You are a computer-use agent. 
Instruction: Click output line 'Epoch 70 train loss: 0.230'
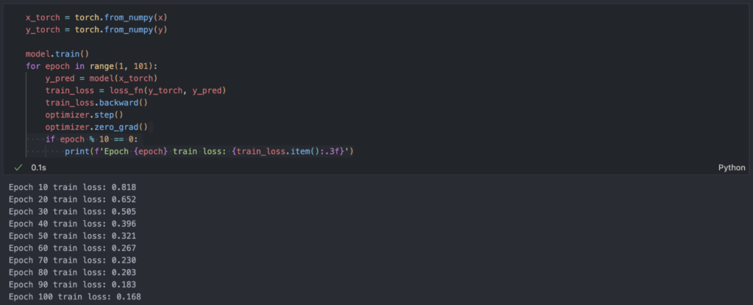point(73,260)
